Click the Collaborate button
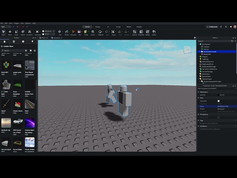The image size is (237, 178). (212, 27)
